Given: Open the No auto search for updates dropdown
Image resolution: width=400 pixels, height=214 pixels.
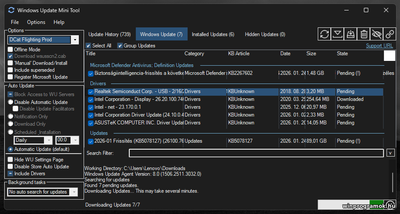Looking at the screenshot, I should (x=74, y=192).
